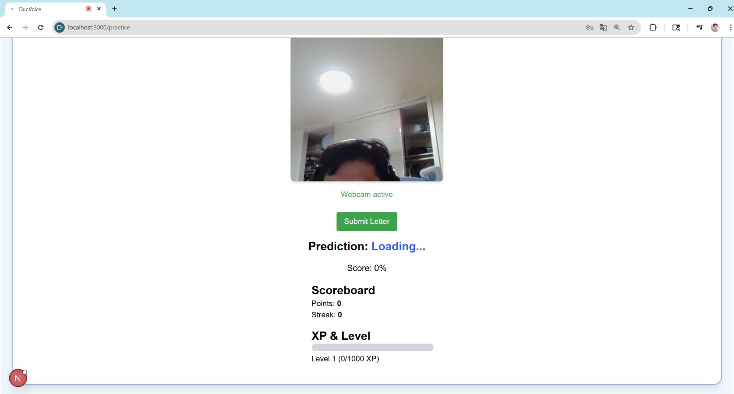Click the Submit Letter button
734x394 pixels.
coord(367,222)
